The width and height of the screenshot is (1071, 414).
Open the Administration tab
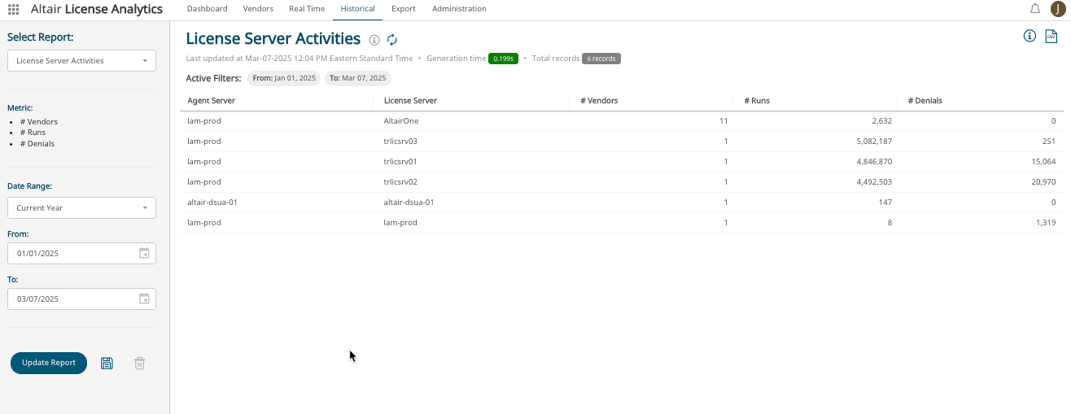[x=459, y=9]
